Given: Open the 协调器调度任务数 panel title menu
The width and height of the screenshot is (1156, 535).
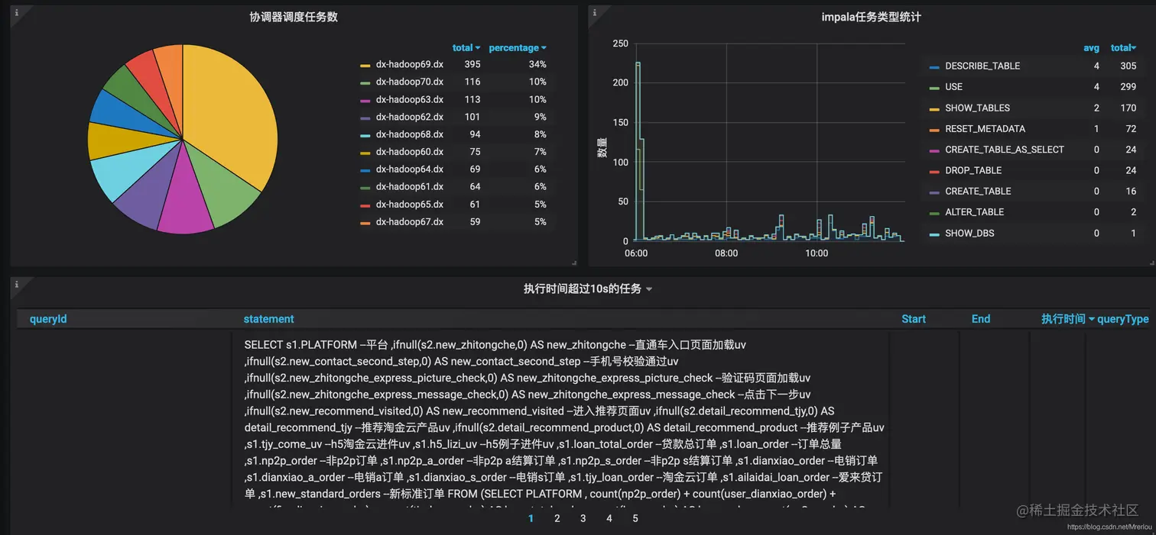Looking at the screenshot, I should 294,17.
